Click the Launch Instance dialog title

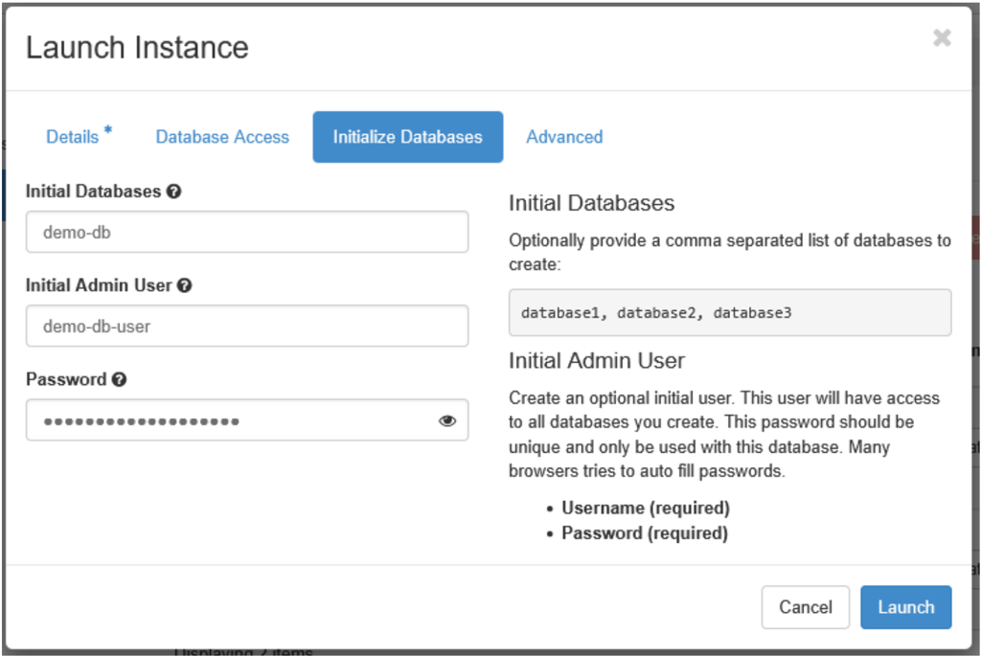137,48
